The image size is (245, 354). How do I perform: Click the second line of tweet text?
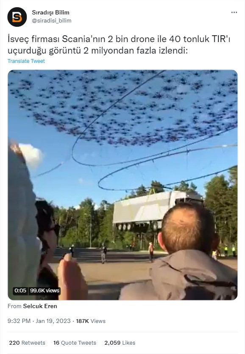click(97, 51)
